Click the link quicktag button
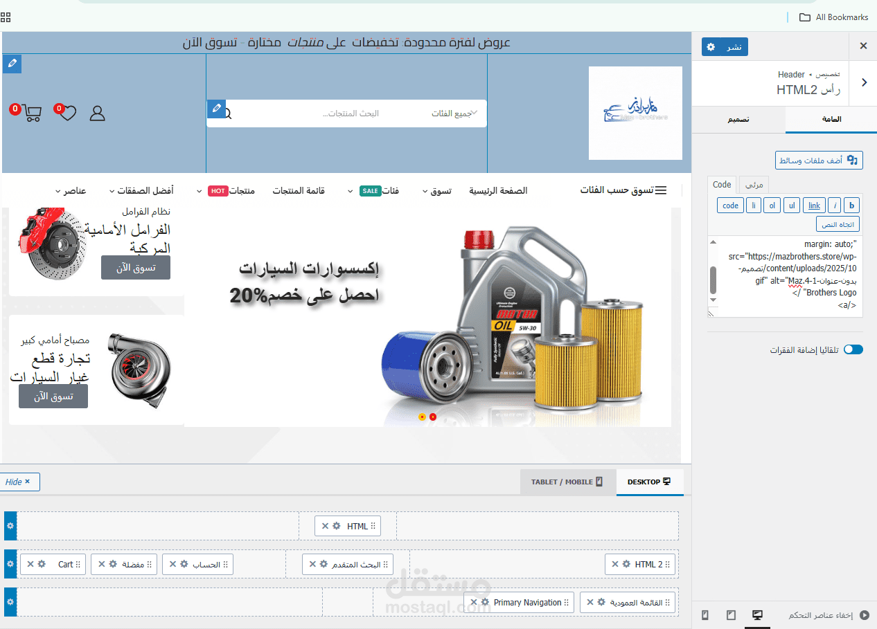The image size is (877, 629). [814, 206]
